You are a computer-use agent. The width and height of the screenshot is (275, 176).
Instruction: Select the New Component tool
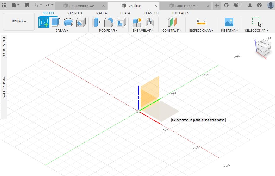[x=137, y=22]
